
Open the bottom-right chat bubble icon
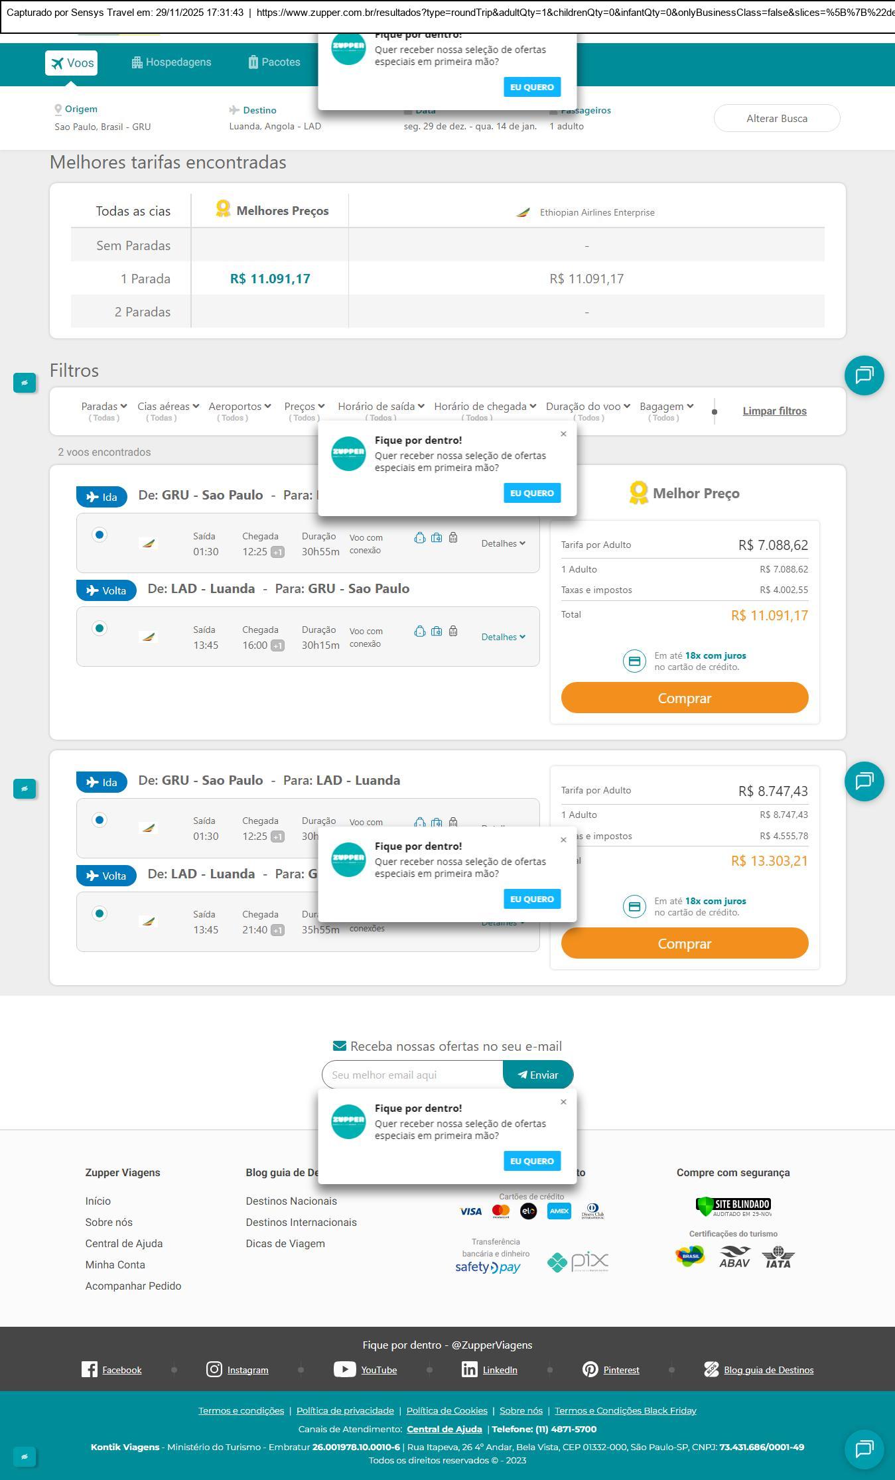pos(864,1449)
